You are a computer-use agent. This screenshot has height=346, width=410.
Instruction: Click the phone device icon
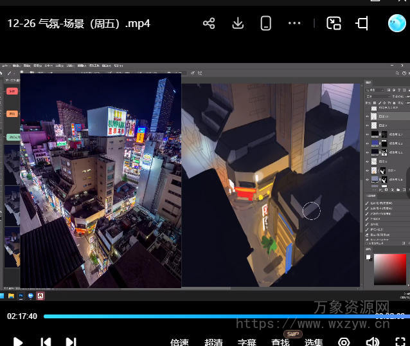tap(265, 24)
